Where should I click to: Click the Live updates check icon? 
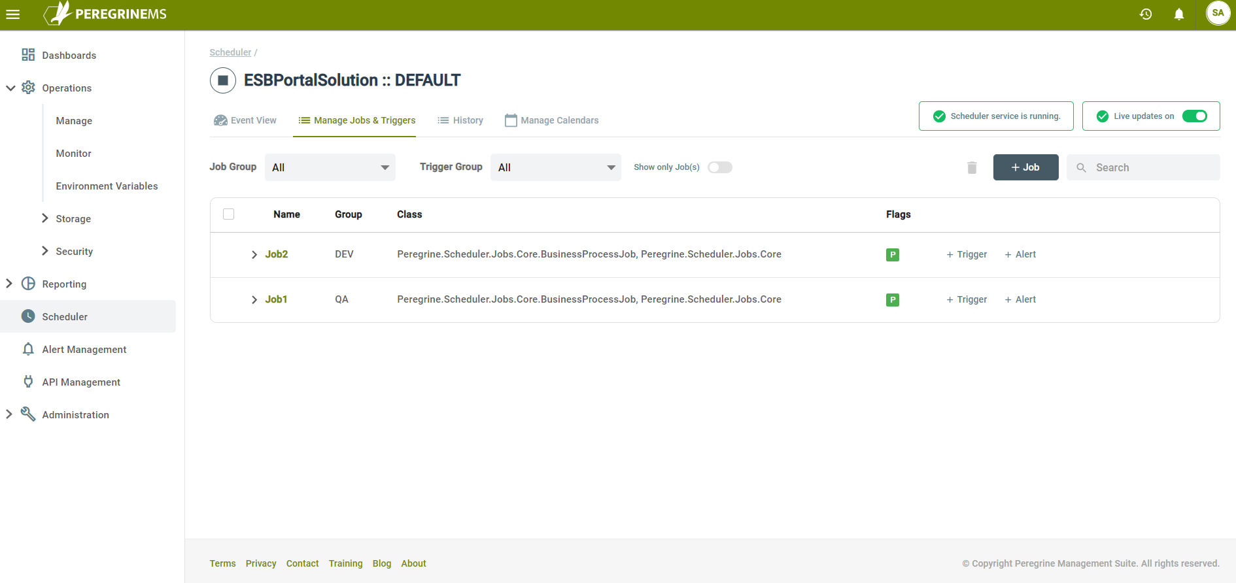click(x=1103, y=116)
